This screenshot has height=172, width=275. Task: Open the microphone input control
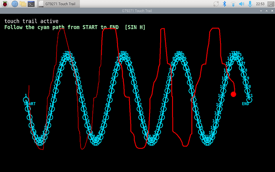pos(250,4)
